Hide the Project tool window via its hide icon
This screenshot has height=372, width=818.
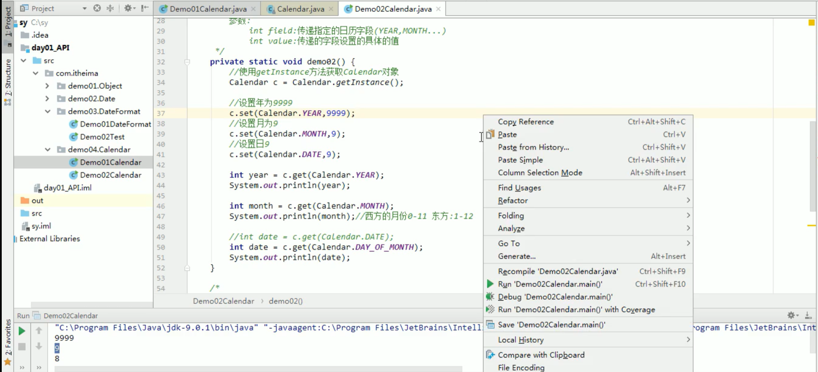[144, 8]
